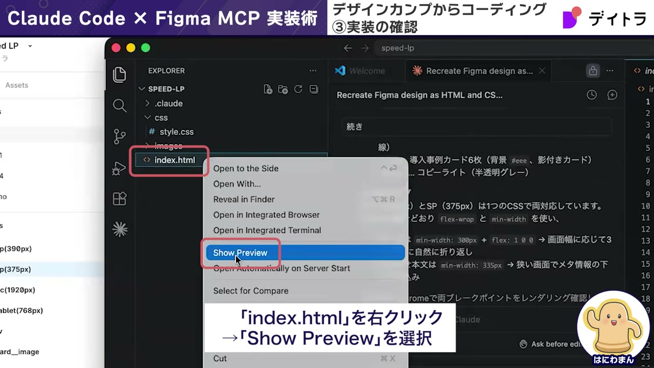This screenshot has height=368, width=654.
Task: Click the lock icon in editor toolbar
Action: (x=593, y=71)
